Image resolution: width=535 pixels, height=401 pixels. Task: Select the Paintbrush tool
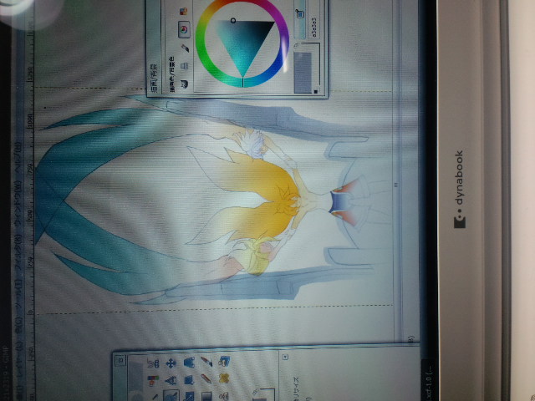(206, 362)
